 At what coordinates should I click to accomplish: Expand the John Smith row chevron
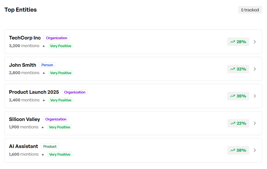(255, 69)
